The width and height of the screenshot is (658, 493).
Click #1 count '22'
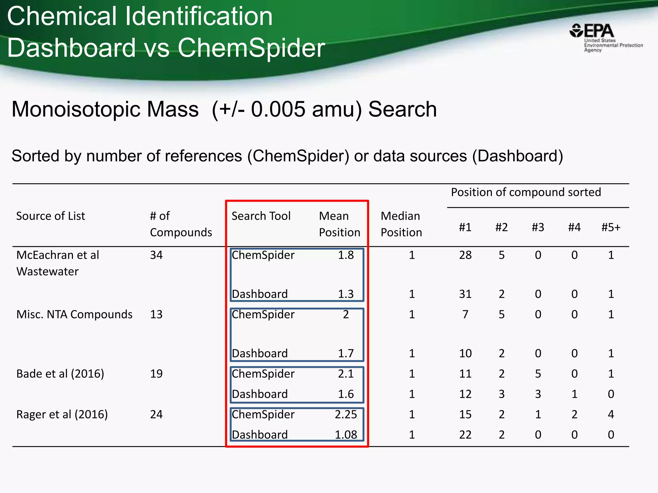[465, 435]
